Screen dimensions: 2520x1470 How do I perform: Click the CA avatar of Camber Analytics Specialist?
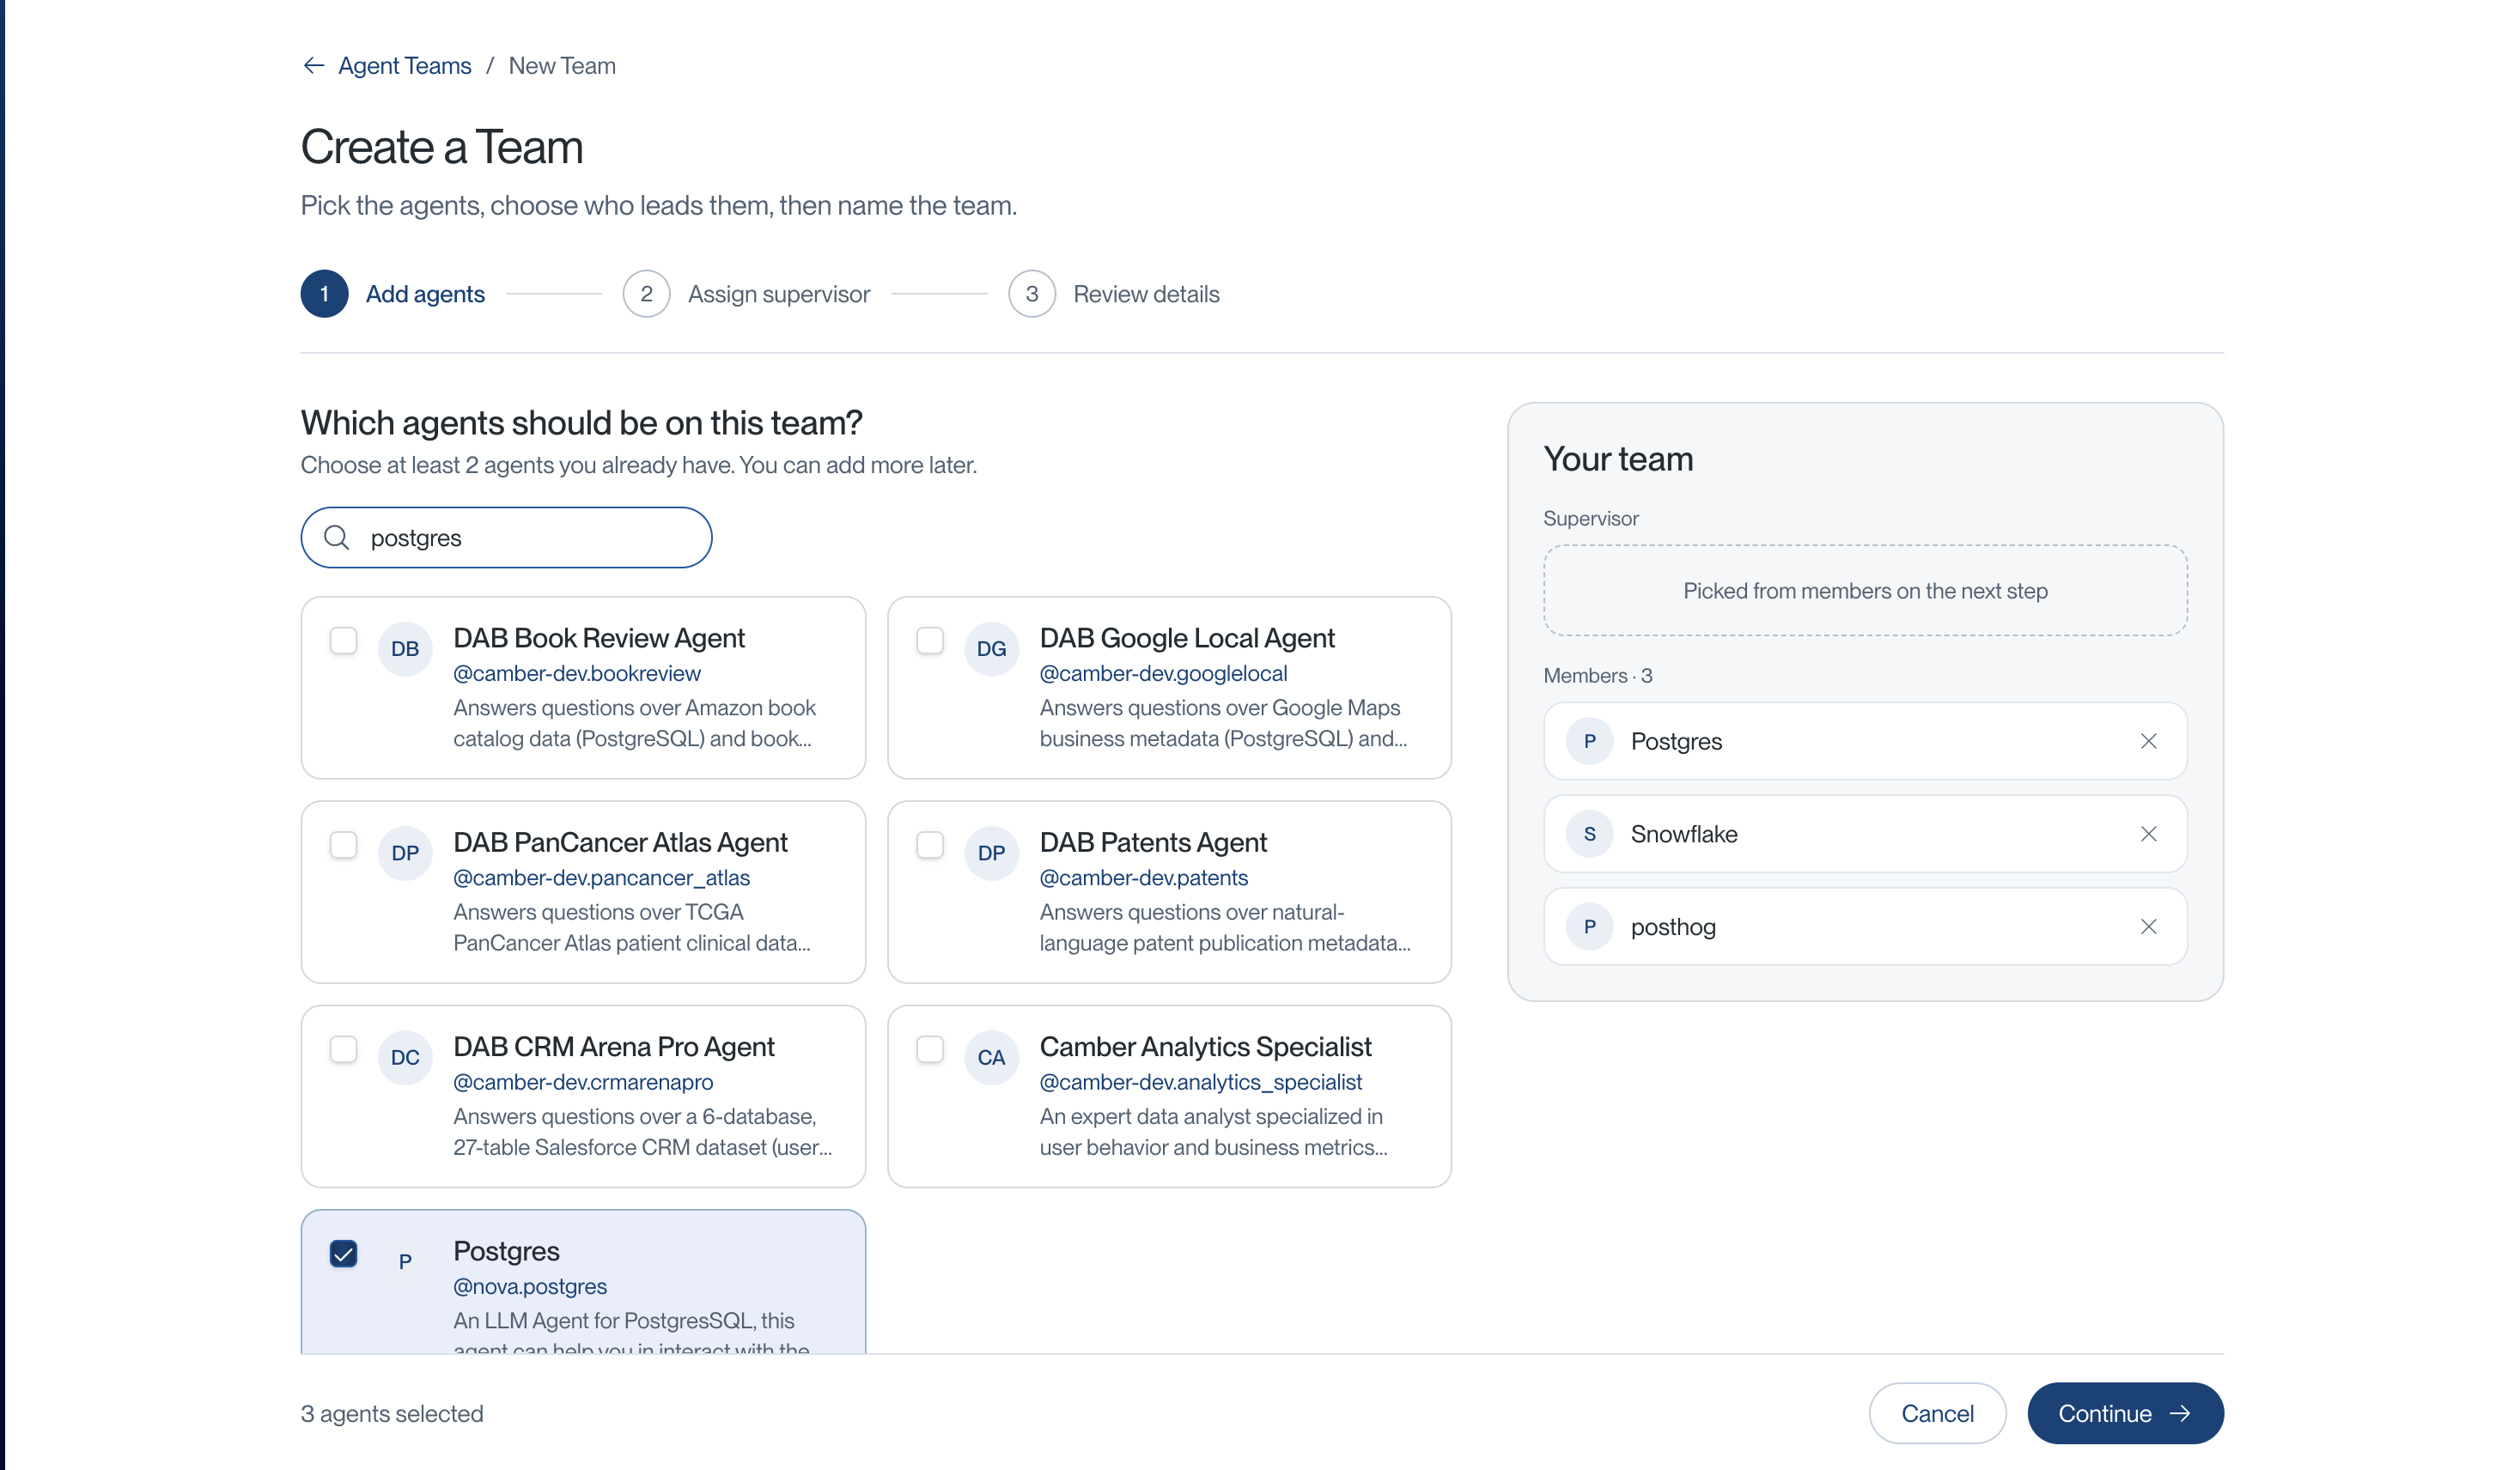click(x=991, y=1058)
